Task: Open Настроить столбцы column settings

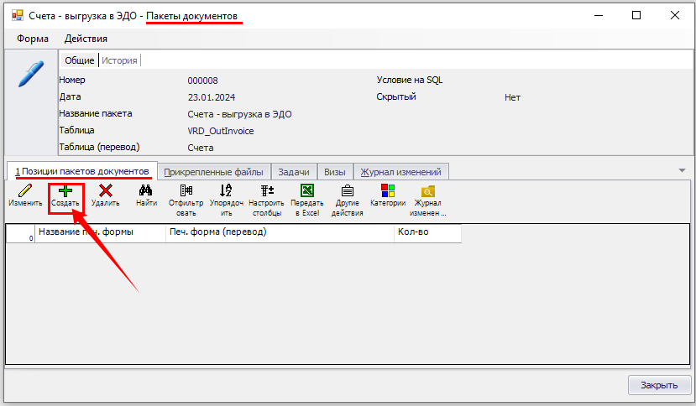Action: click(267, 191)
